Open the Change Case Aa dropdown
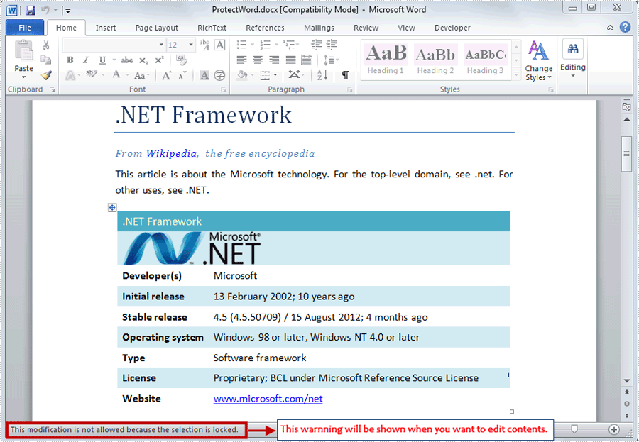This screenshot has height=442, width=639. coord(142,75)
